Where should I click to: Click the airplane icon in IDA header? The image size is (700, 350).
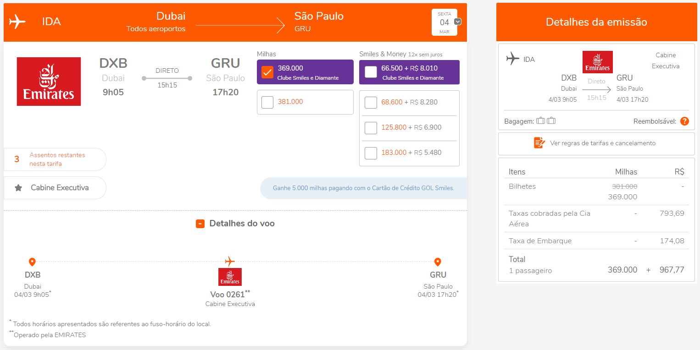[x=17, y=22]
